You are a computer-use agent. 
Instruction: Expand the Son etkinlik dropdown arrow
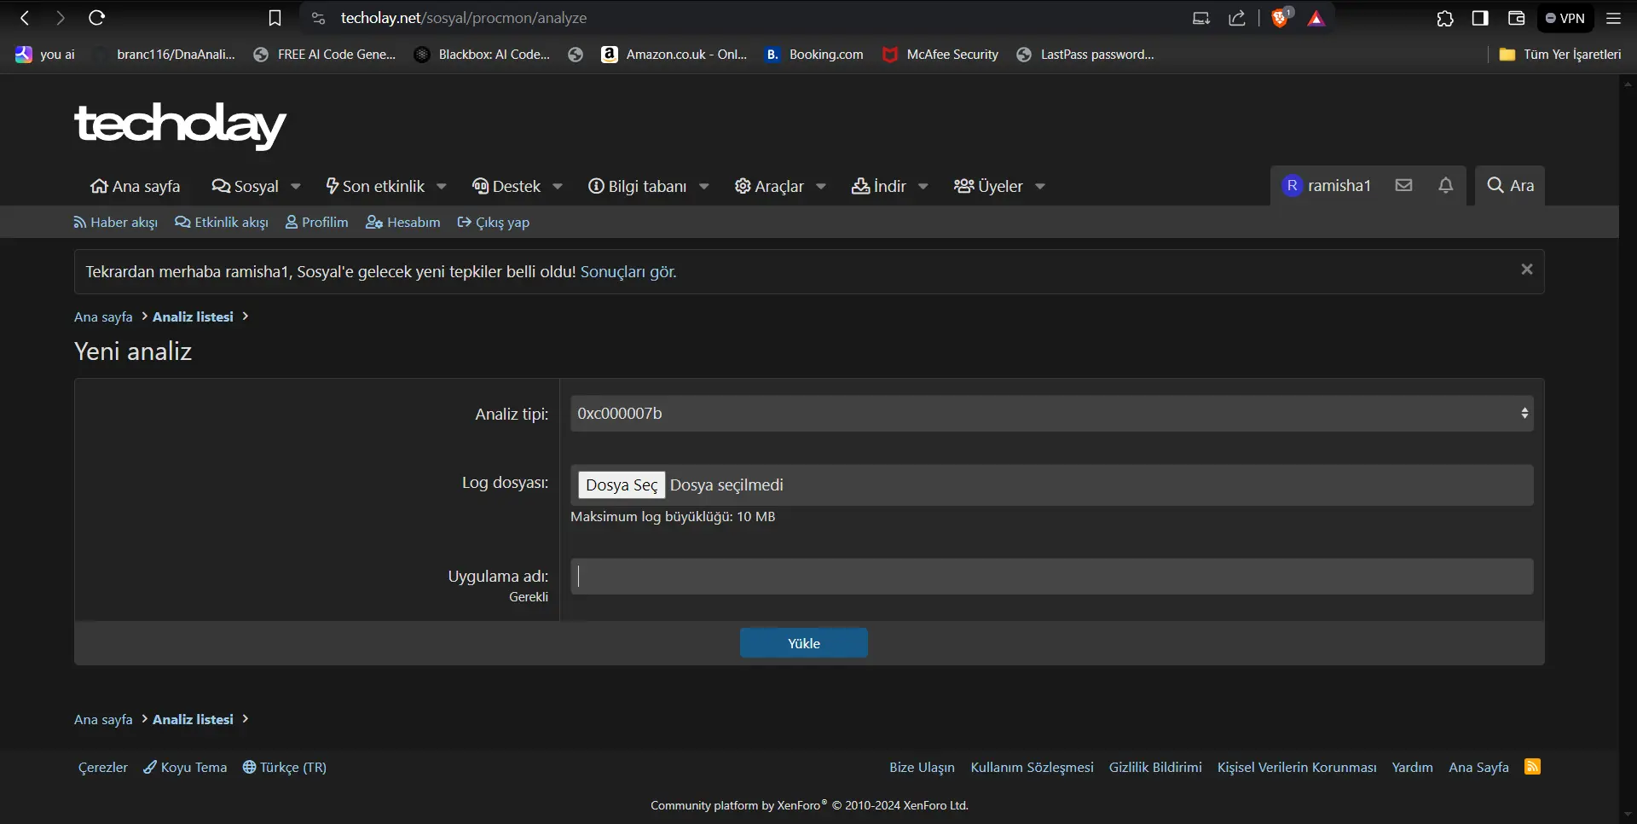442,187
